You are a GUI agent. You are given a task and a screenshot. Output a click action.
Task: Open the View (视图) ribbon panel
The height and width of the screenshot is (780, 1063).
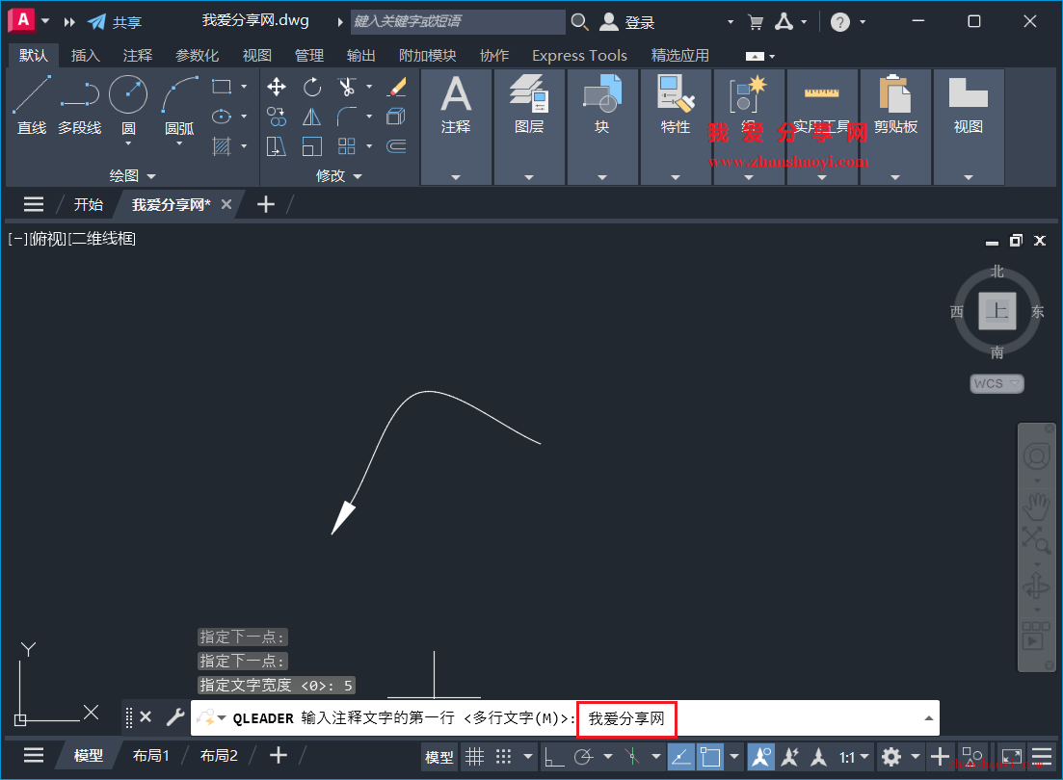969,126
